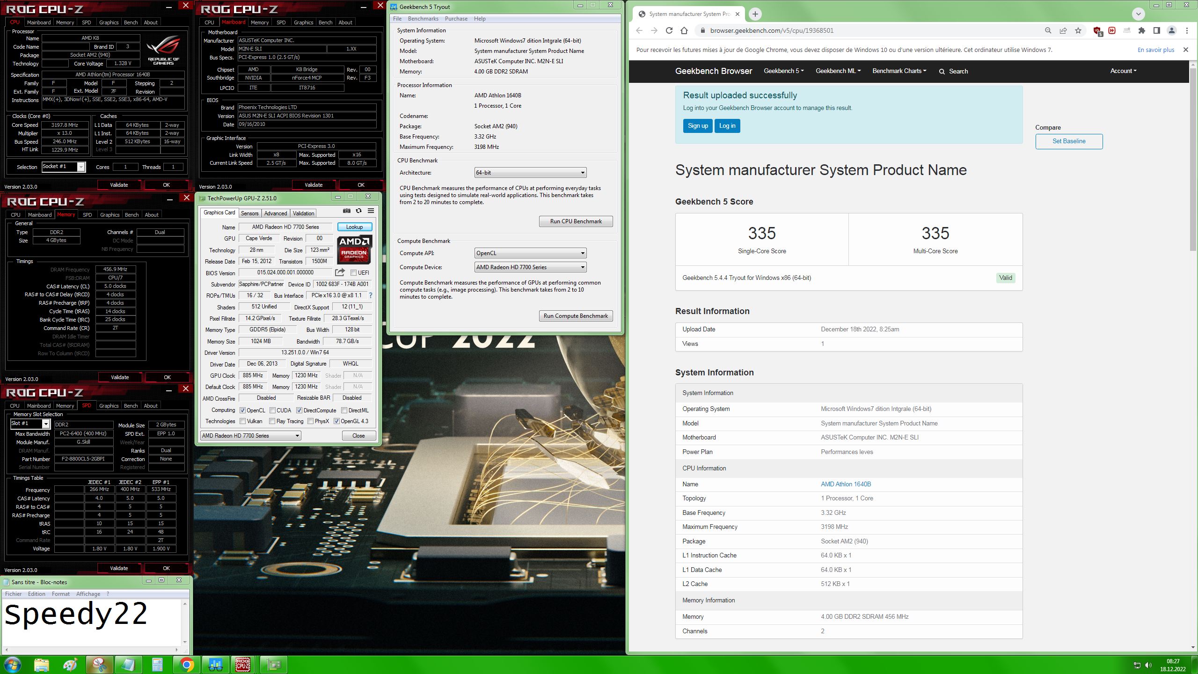Open the Compute Device dropdown in Geekbench

(x=530, y=267)
